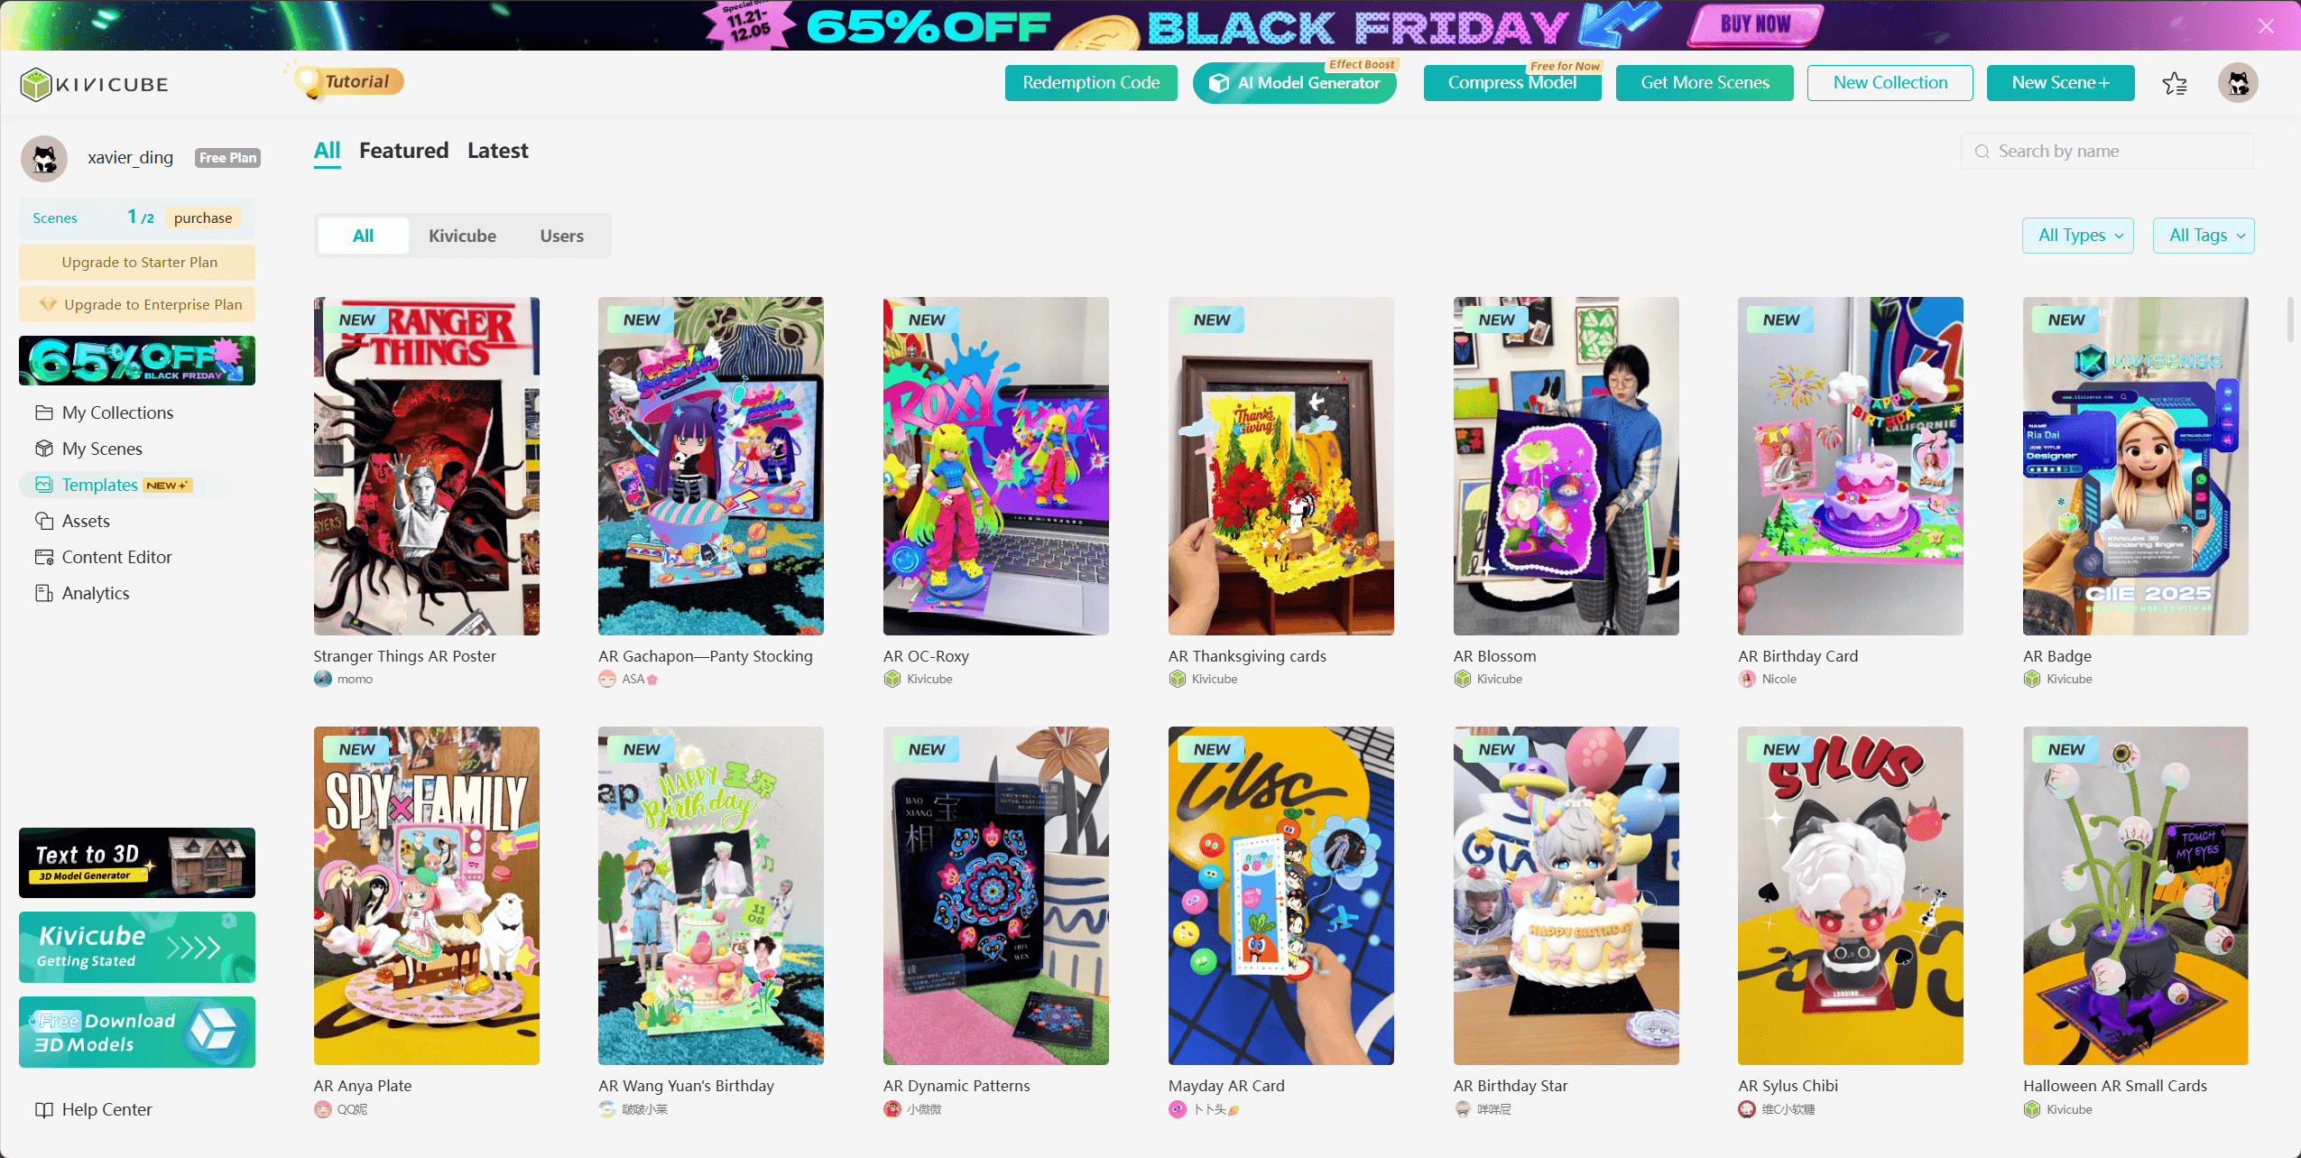Switch filter to Kivicube templates
This screenshot has height=1158, width=2301.
[x=462, y=236]
